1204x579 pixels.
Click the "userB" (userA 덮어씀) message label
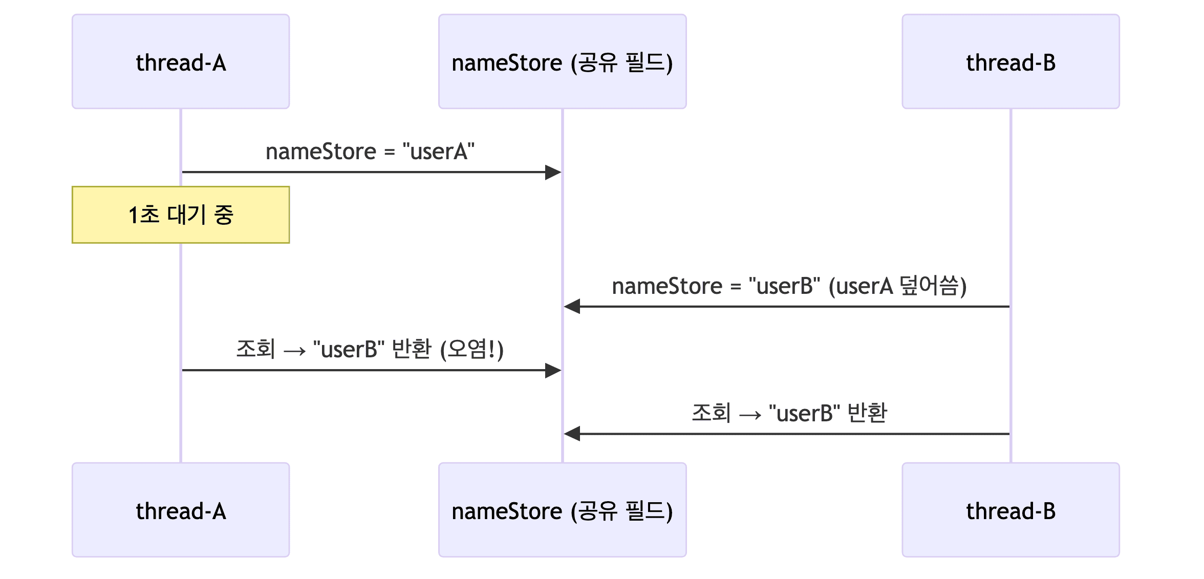[x=789, y=286]
